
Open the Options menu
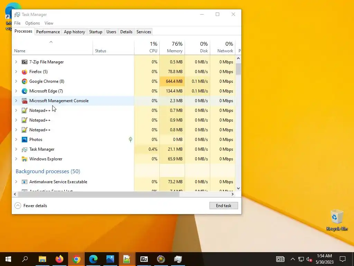click(32, 23)
